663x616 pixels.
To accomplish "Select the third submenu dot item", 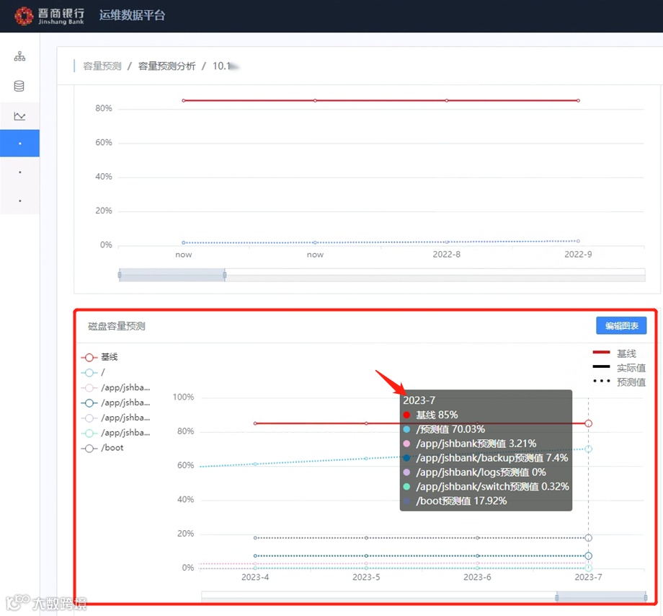I will coord(20,201).
